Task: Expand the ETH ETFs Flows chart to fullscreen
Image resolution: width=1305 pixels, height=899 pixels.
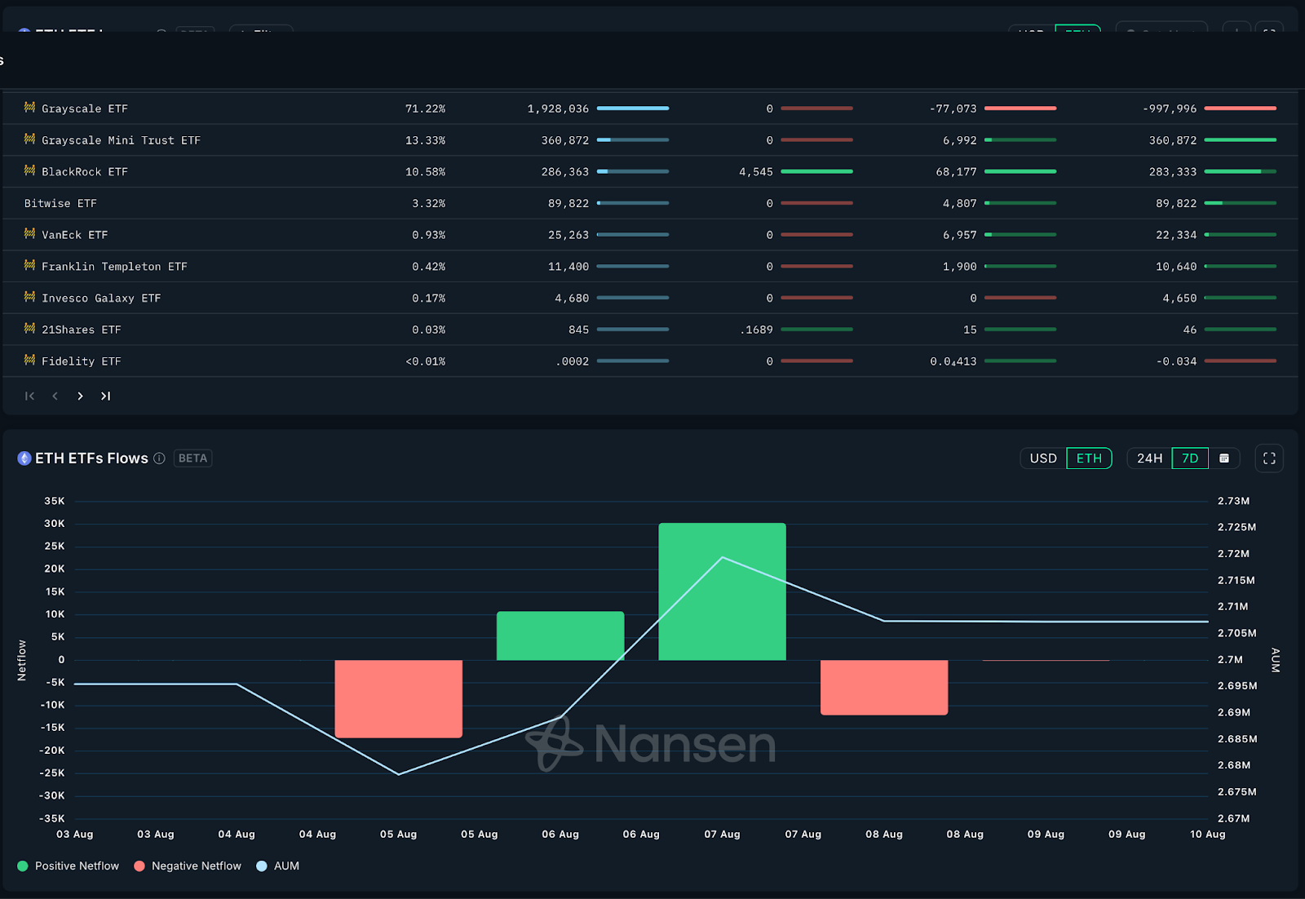Action: click(1269, 458)
